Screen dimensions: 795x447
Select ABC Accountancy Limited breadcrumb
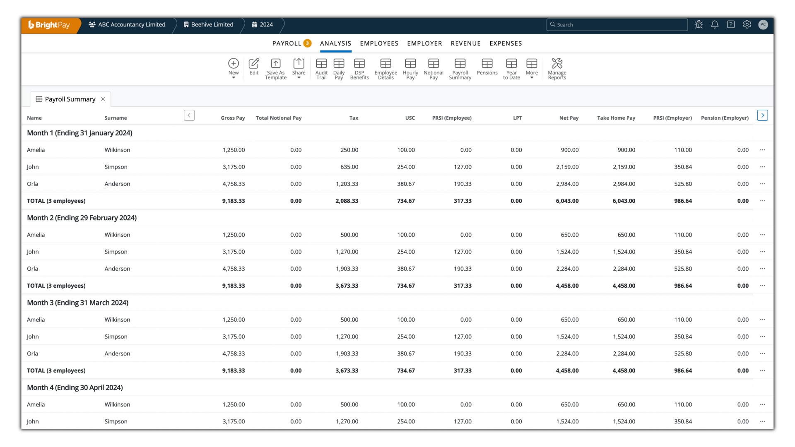127,25
